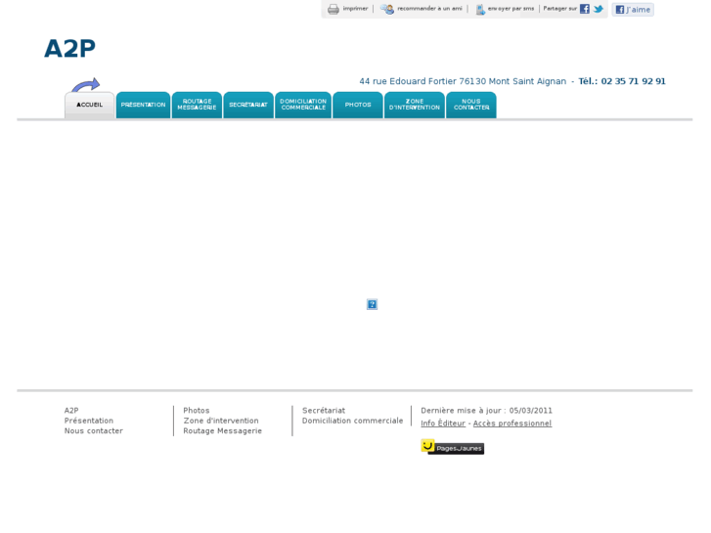Screen dimensions: 711x533
Task: Click the address 44 rue Edouard Fortier
Action: coord(408,81)
